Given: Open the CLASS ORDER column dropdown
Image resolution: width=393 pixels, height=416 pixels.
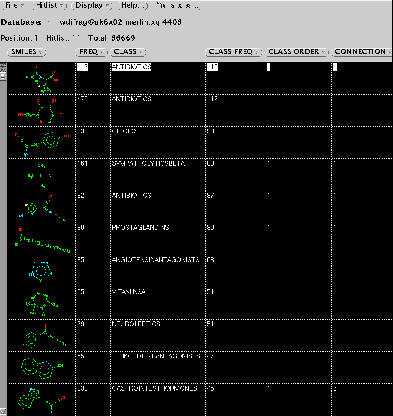Looking at the screenshot, I should coord(297,52).
